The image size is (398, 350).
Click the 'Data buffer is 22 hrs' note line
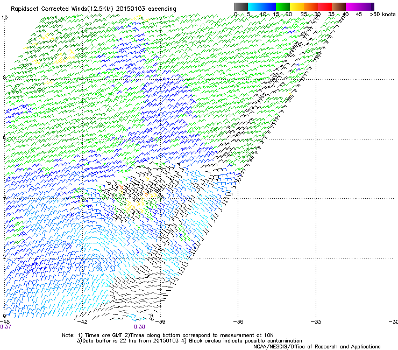(189, 341)
